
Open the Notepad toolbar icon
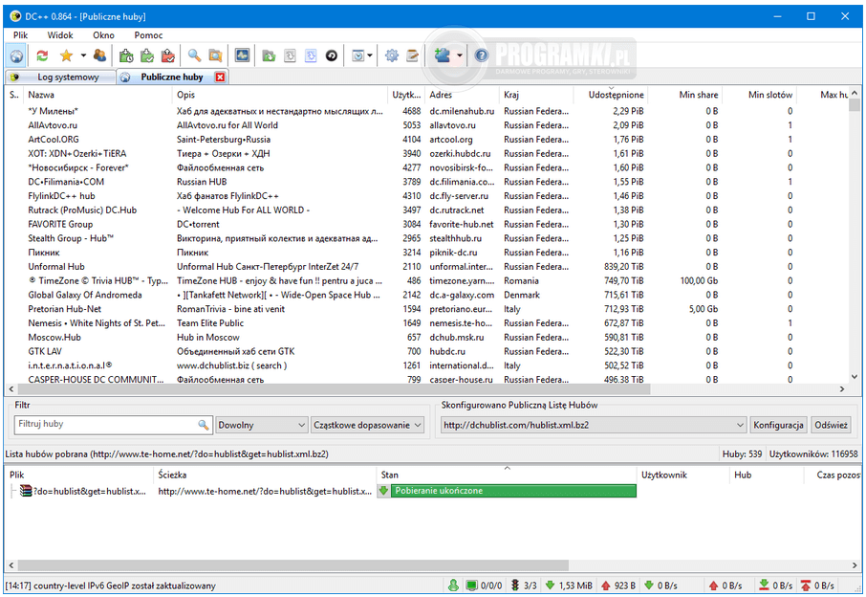coord(413,55)
